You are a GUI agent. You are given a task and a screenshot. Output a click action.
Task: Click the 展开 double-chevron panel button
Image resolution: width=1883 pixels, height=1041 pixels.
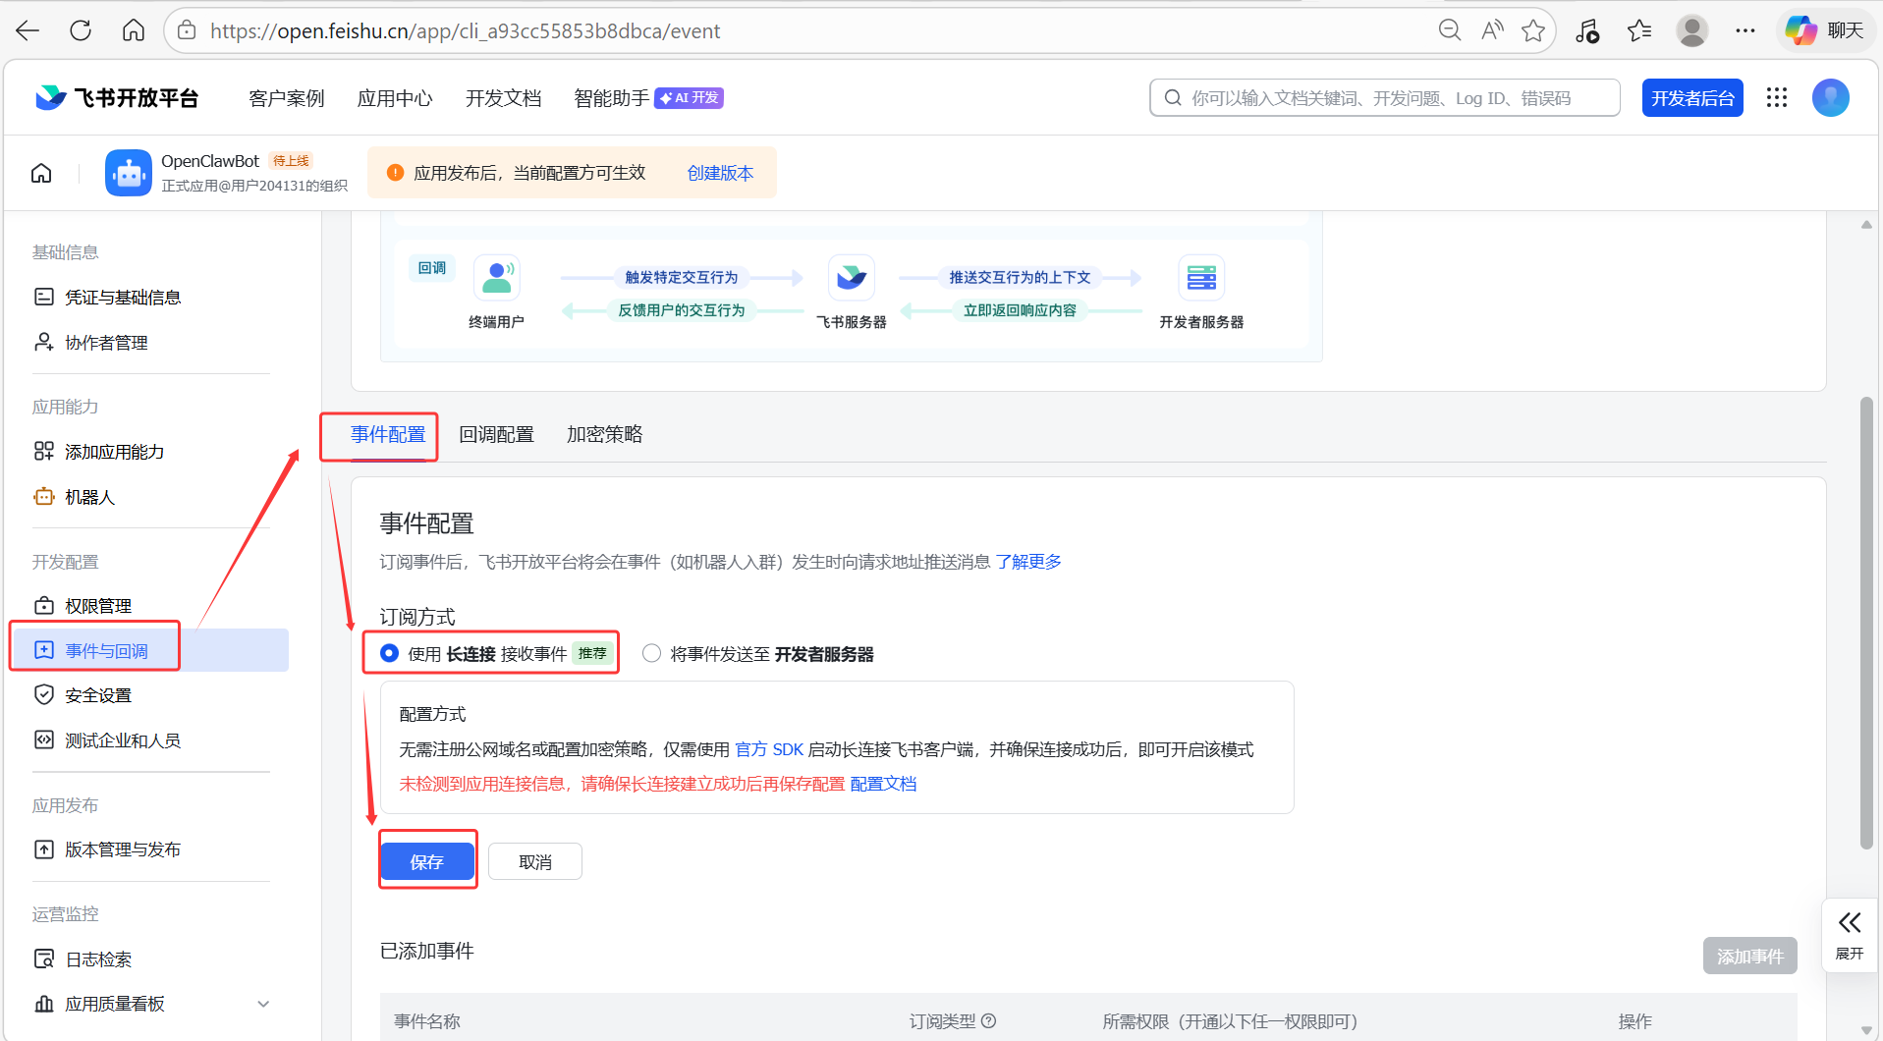(1850, 935)
